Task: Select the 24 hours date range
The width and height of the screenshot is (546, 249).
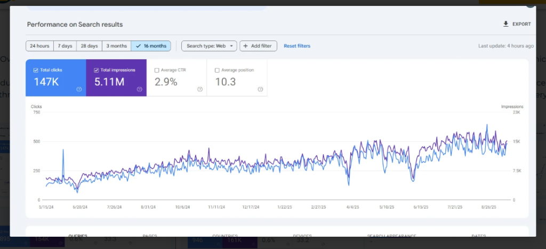Action: (x=39, y=46)
